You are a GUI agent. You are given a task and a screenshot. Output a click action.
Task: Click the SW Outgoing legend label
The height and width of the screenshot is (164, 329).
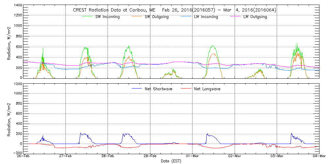pyautogui.click(x=157, y=17)
